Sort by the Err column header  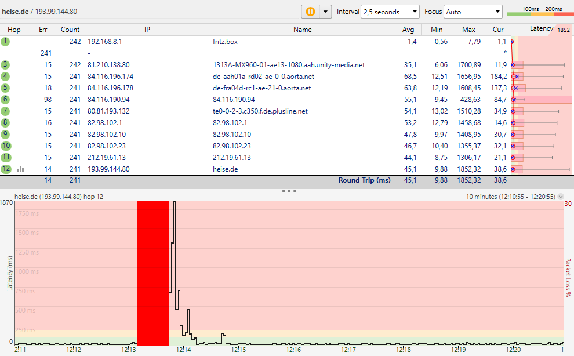[x=43, y=30]
